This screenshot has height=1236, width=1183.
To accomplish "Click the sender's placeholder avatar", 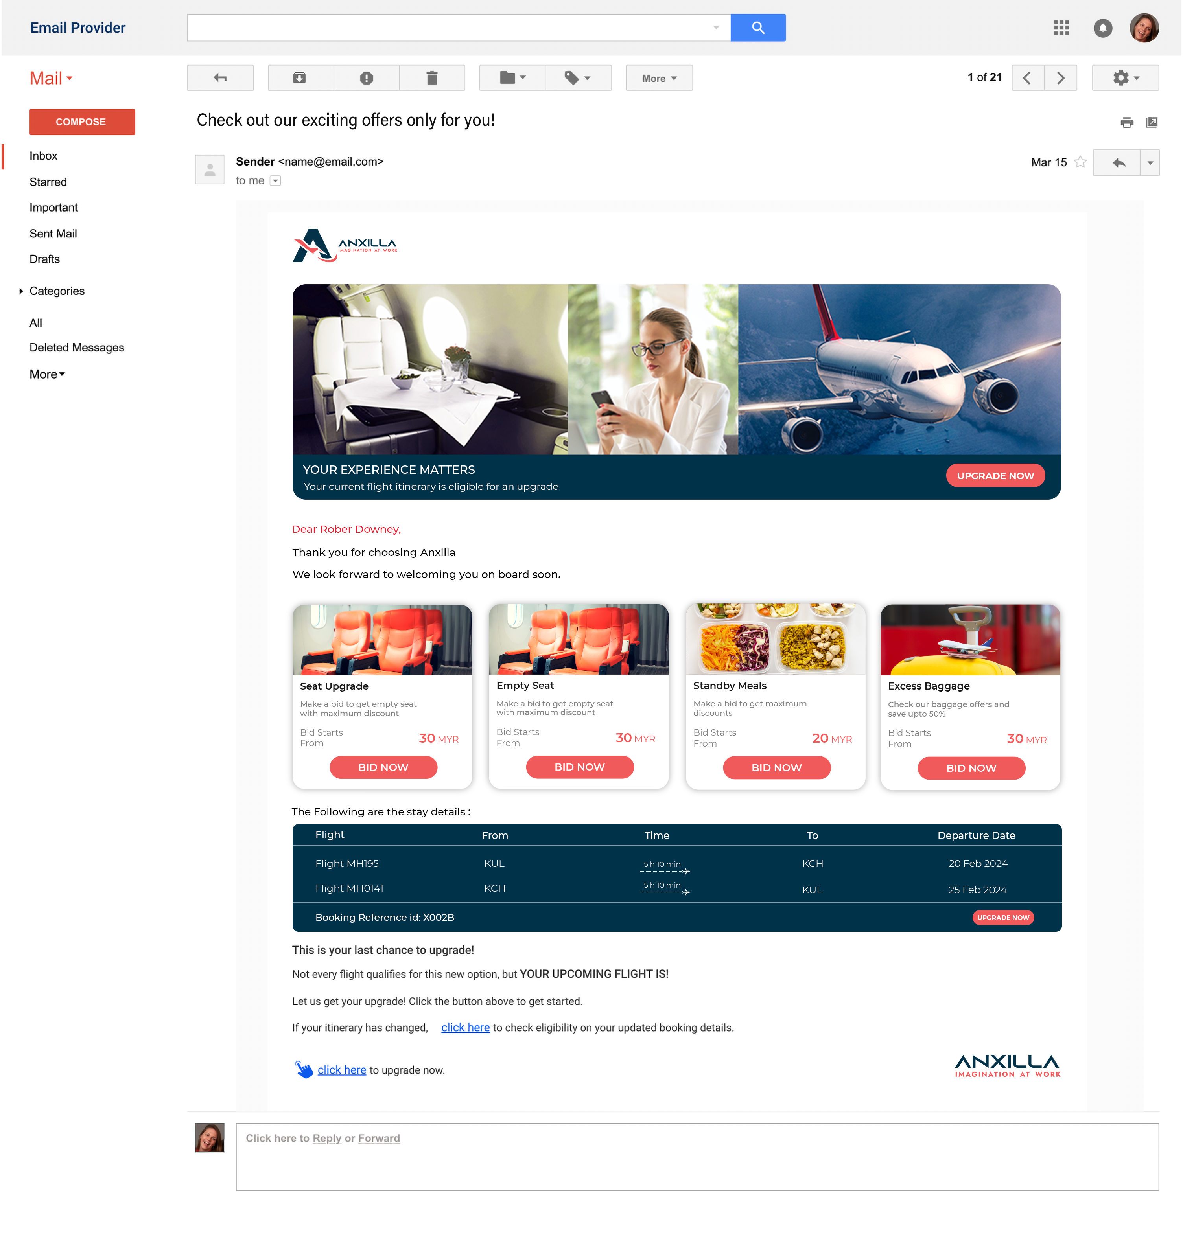I will (x=209, y=169).
